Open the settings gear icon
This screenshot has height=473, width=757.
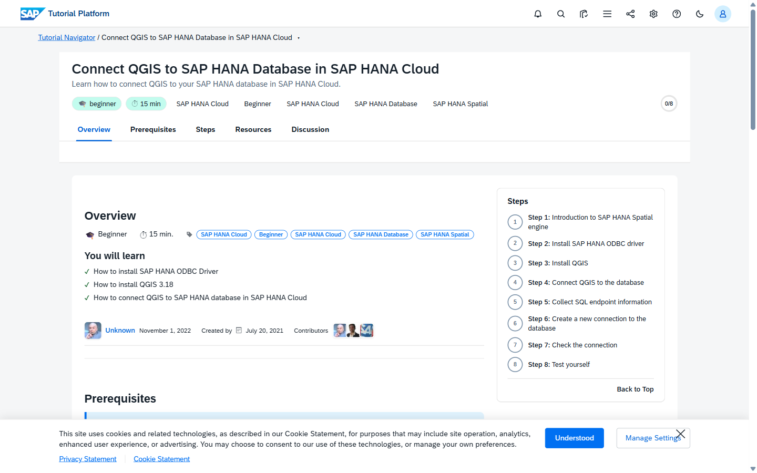click(x=653, y=14)
